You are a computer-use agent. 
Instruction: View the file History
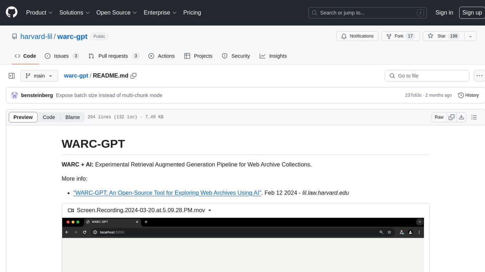[x=468, y=95]
